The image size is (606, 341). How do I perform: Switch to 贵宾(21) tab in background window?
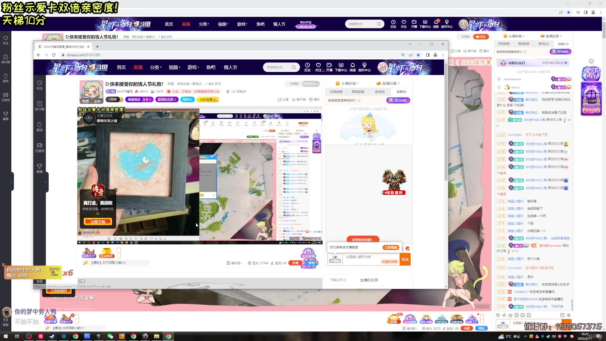544,44
